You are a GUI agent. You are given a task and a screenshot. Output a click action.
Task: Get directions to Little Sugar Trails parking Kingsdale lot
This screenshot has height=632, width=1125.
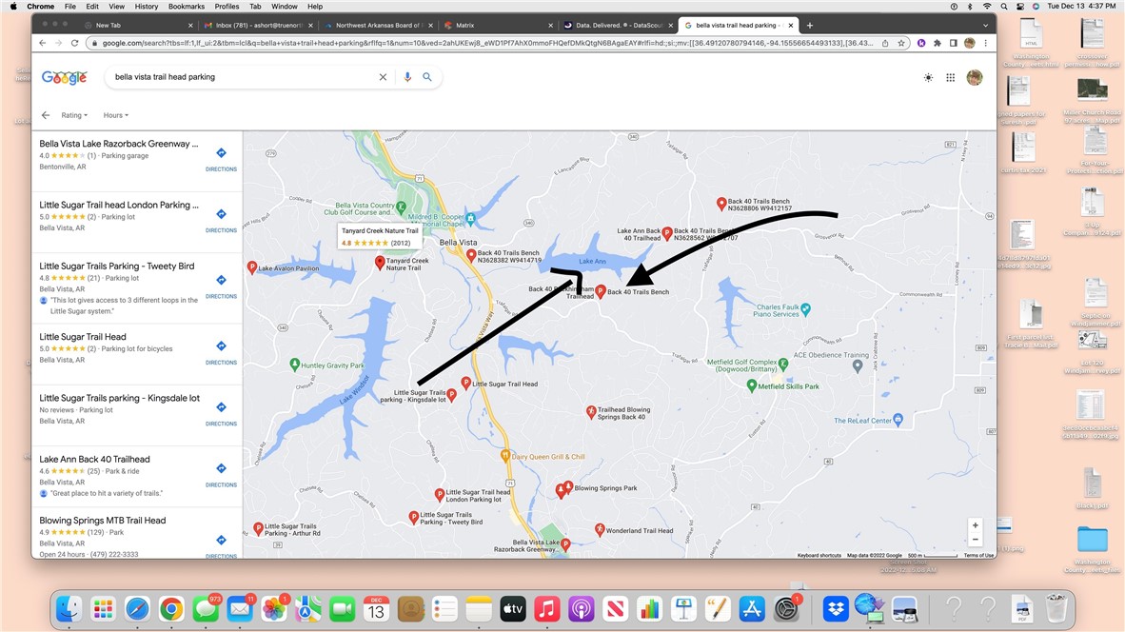(221, 412)
